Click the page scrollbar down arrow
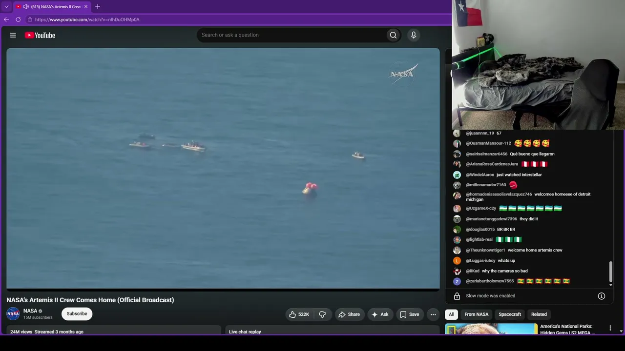 621,331
